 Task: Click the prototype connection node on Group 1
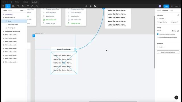75,49
